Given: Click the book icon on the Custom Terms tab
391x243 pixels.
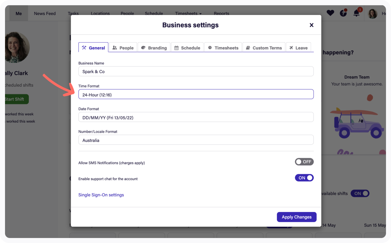Looking at the screenshot, I should [248, 48].
